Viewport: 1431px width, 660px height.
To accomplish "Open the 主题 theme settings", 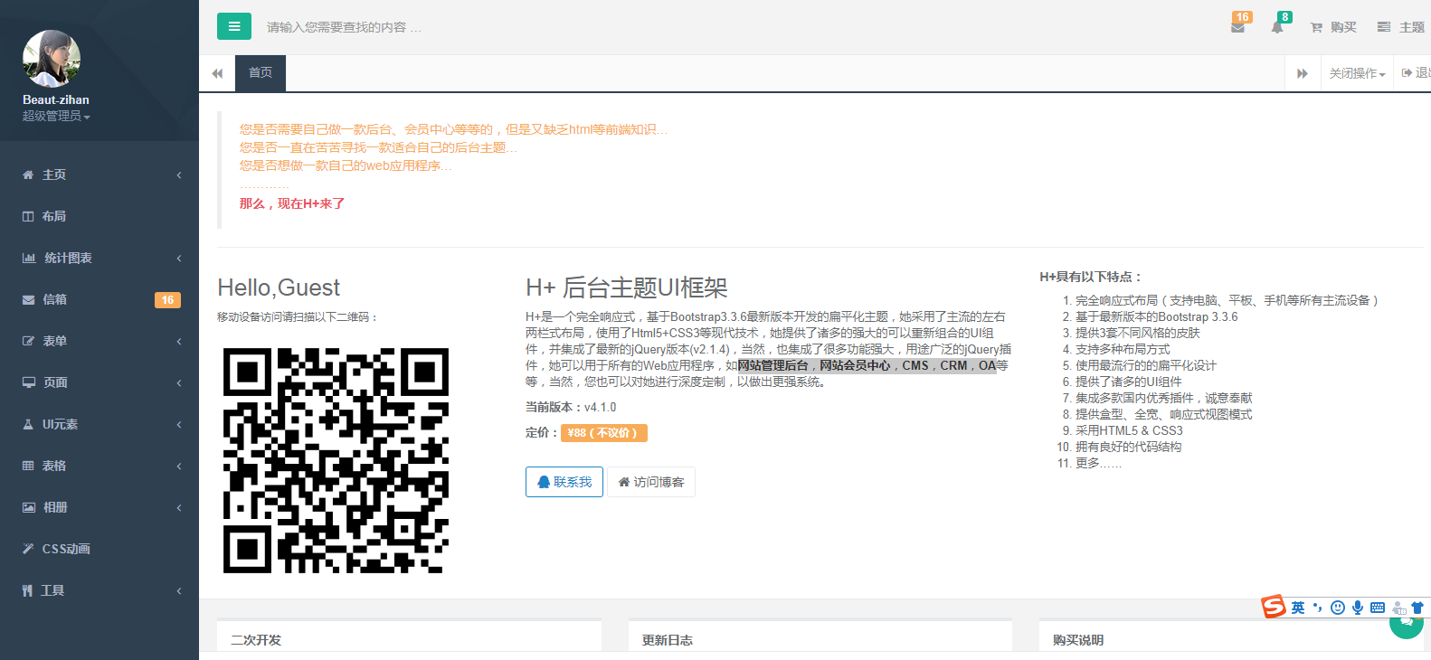I will pos(1400,27).
